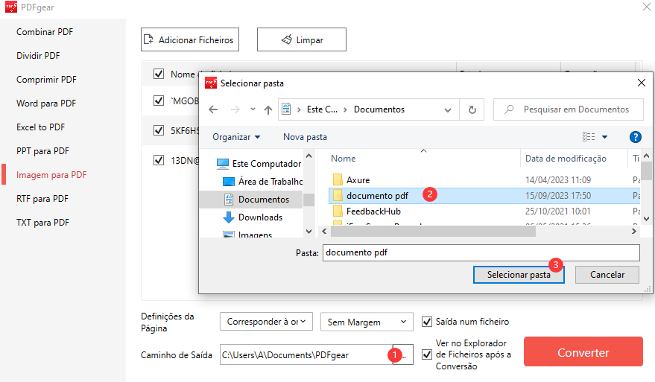Open the Word para PDF tool
This screenshot has height=382, width=655.
(x=46, y=103)
